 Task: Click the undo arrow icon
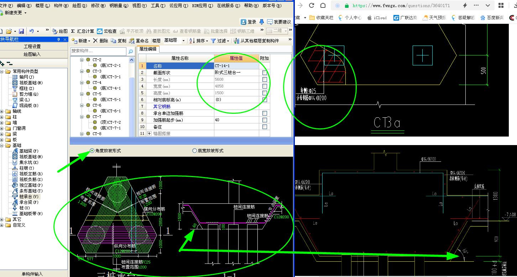(x=32, y=31)
